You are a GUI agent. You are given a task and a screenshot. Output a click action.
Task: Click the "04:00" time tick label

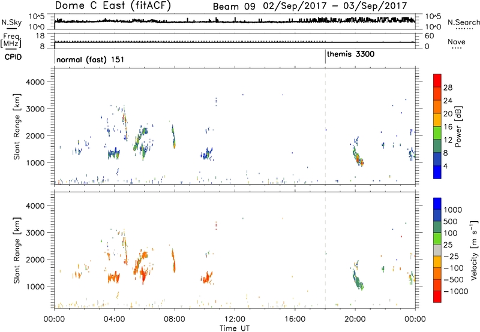coord(115,319)
